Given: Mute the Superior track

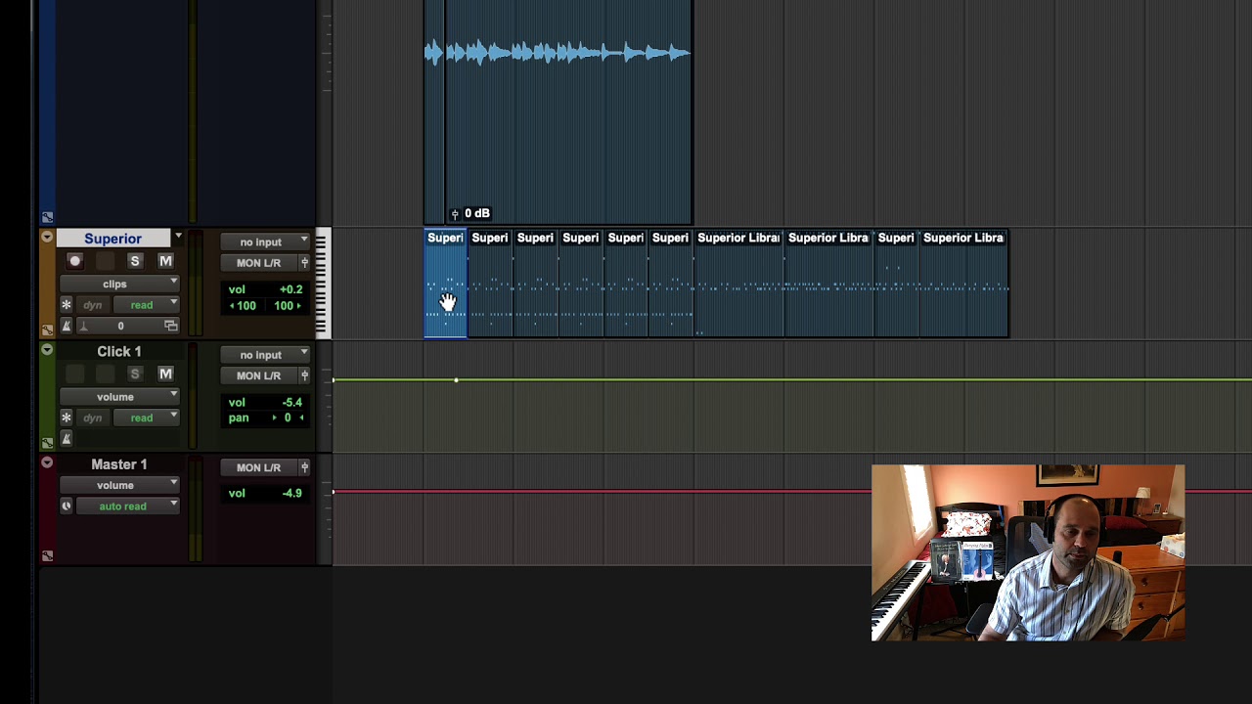Looking at the screenshot, I should pyautogui.click(x=165, y=261).
